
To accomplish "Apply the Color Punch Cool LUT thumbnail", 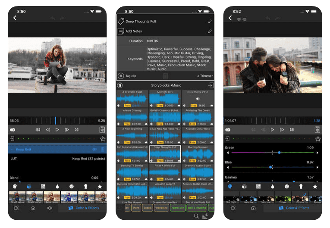I will click(69, 197).
